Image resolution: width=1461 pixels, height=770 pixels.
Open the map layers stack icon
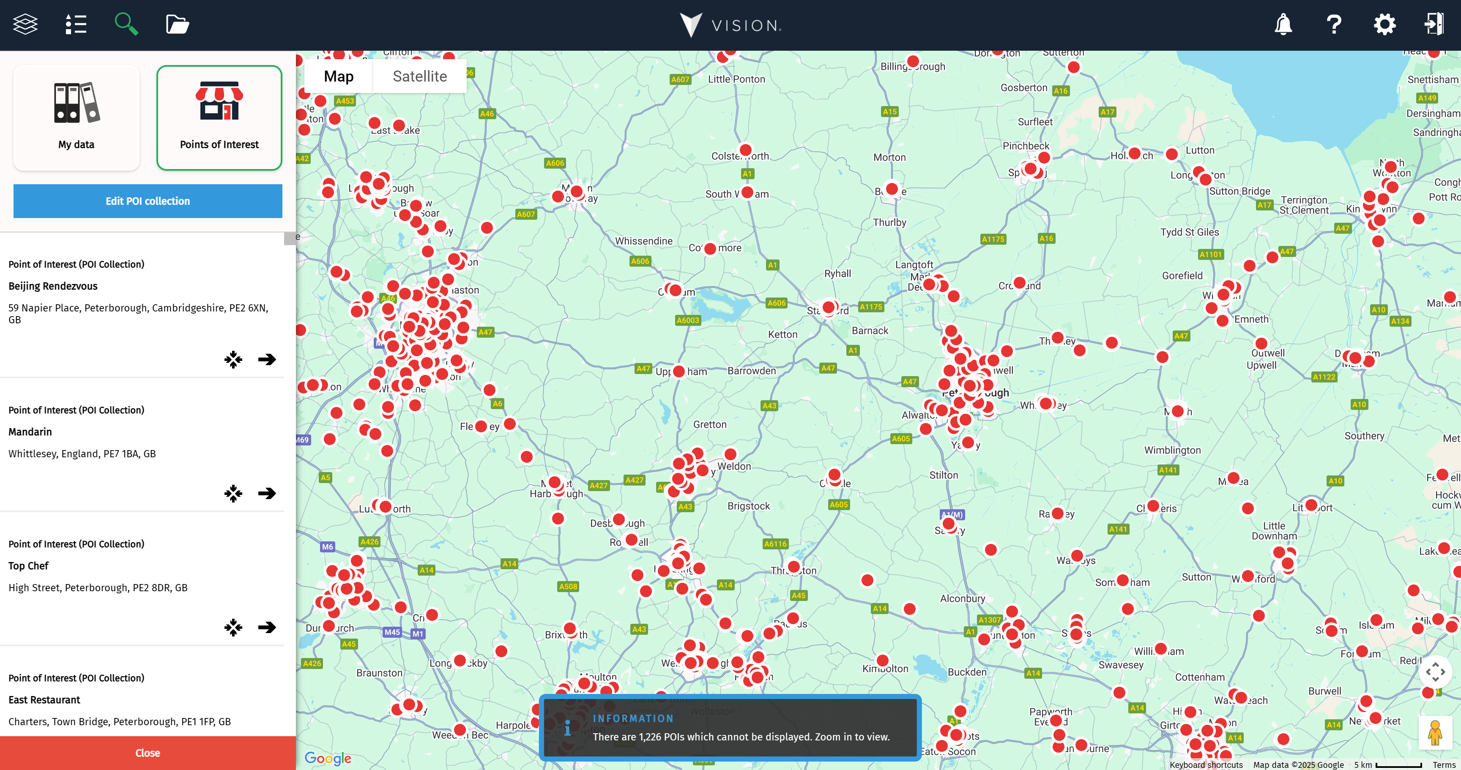click(x=25, y=25)
